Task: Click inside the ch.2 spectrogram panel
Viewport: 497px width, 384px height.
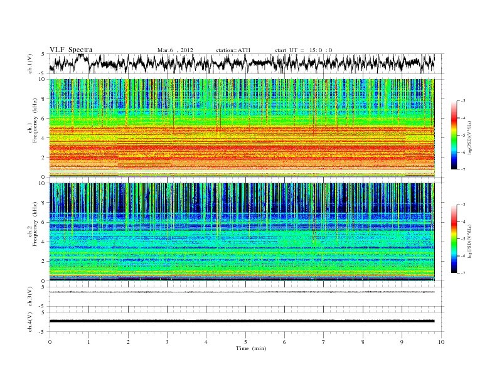Action: click(x=242, y=232)
